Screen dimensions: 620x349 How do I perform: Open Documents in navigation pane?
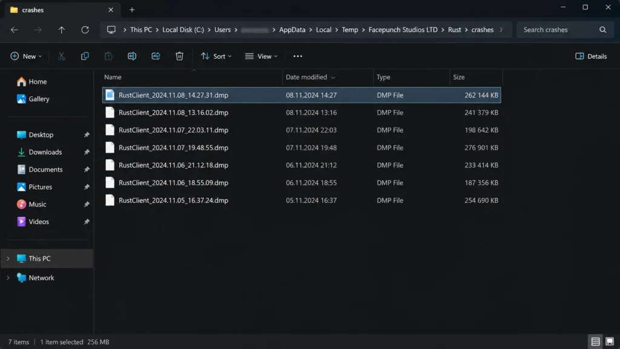point(39,170)
